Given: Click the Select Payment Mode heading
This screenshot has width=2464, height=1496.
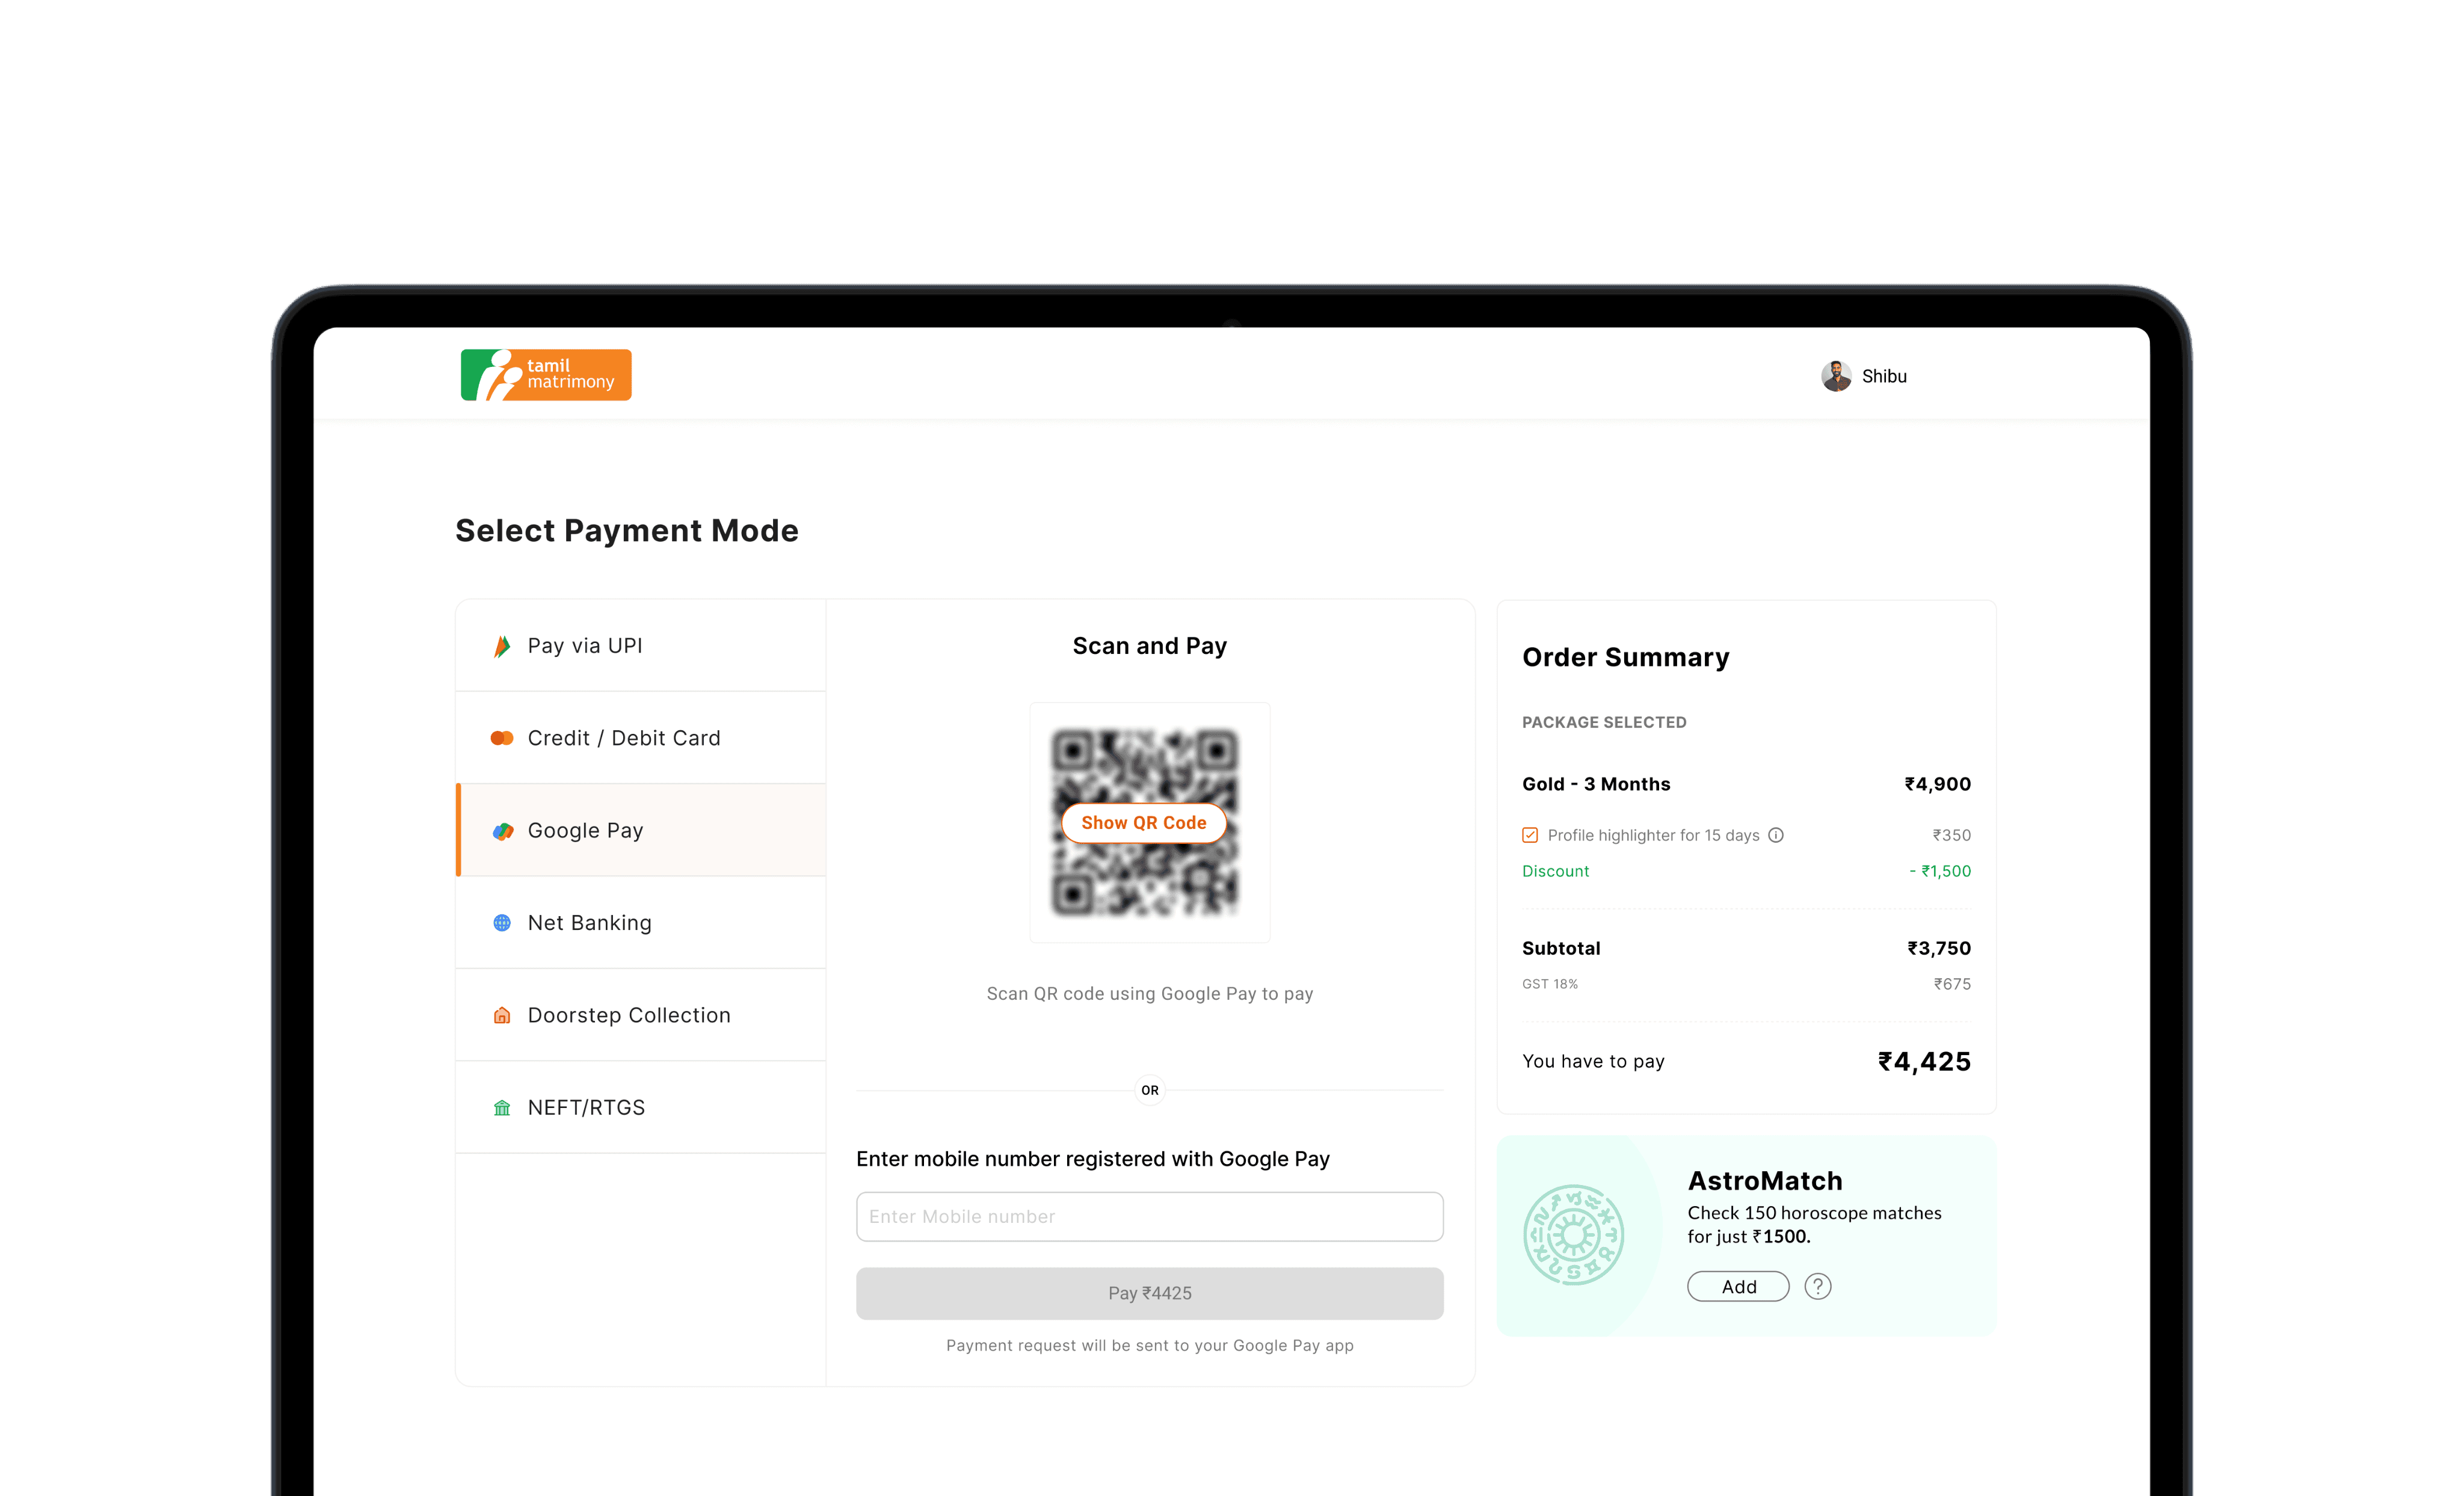Looking at the screenshot, I should click(627, 531).
